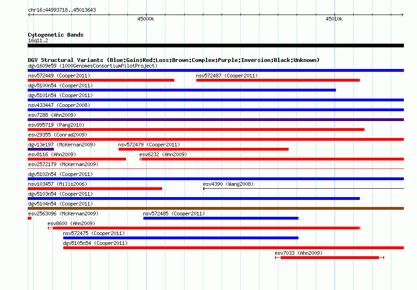Viewport: 417px width, 290px height.
Task: Click the ruler's right arrow end
Action: click(x=402, y=15)
